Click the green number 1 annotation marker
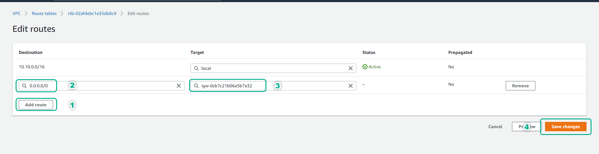The image size is (599, 154). point(72,105)
